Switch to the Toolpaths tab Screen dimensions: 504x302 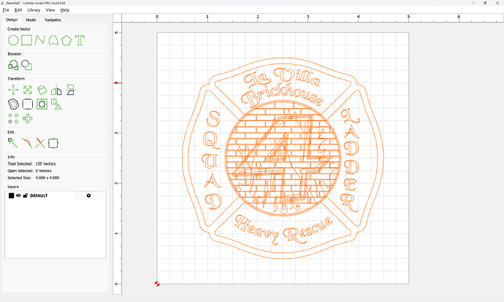point(53,20)
